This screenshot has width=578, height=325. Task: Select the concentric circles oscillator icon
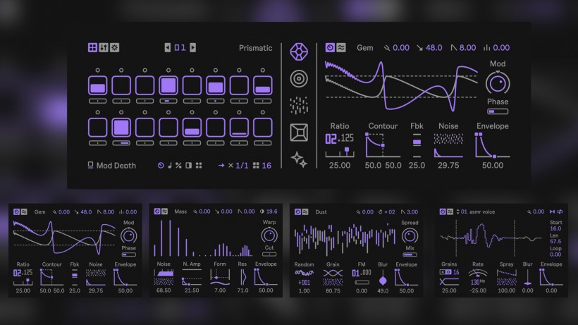click(x=299, y=78)
